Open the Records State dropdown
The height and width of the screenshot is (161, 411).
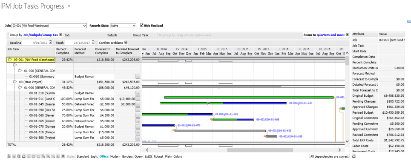point(123,26)
